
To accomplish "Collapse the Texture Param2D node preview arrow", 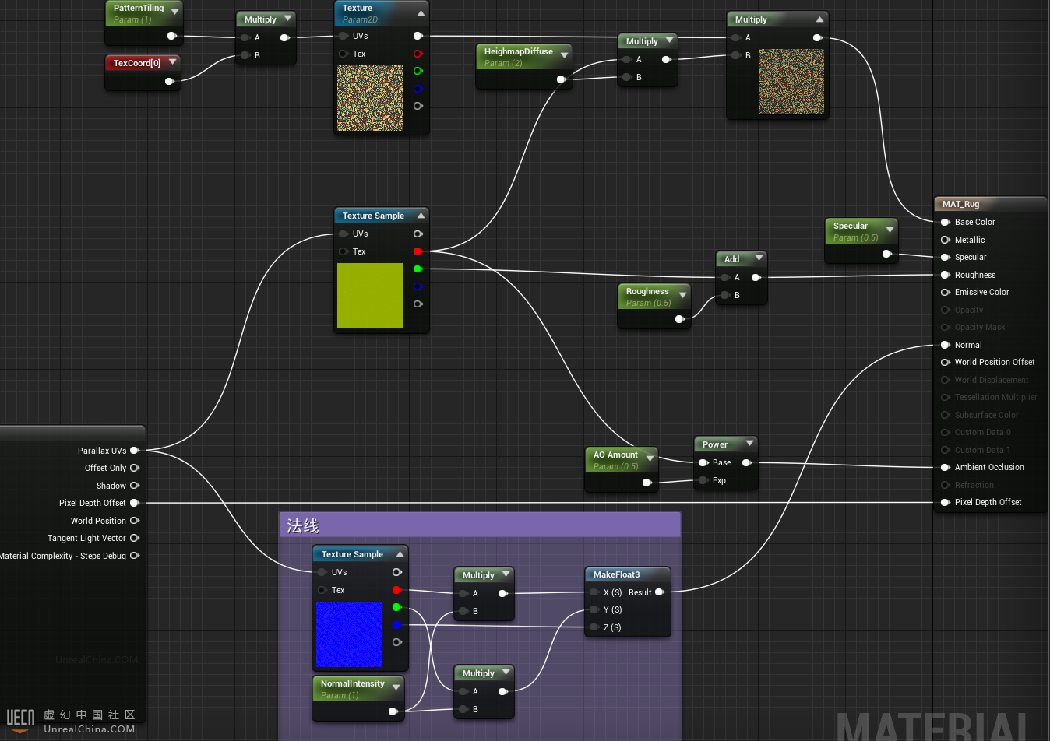I will click(x=421, y=12).
